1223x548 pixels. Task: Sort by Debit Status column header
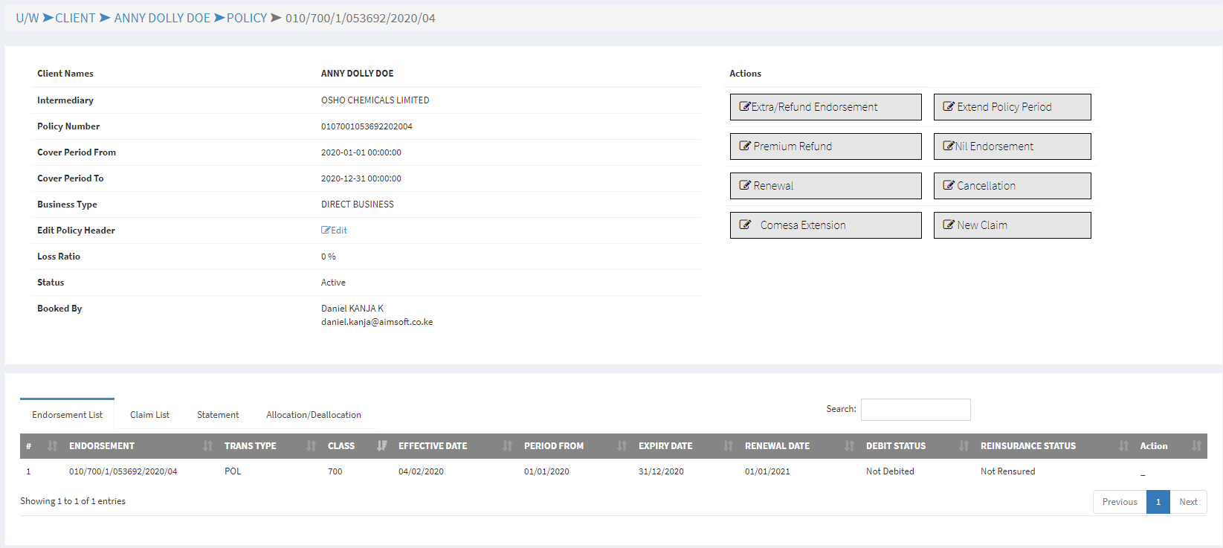coord(896,446)
